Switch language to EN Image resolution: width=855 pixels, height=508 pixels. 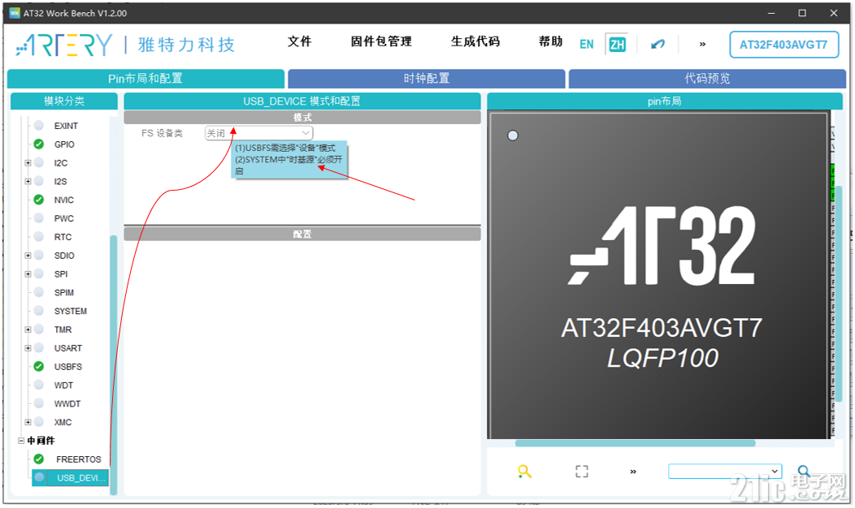point(587,44)
